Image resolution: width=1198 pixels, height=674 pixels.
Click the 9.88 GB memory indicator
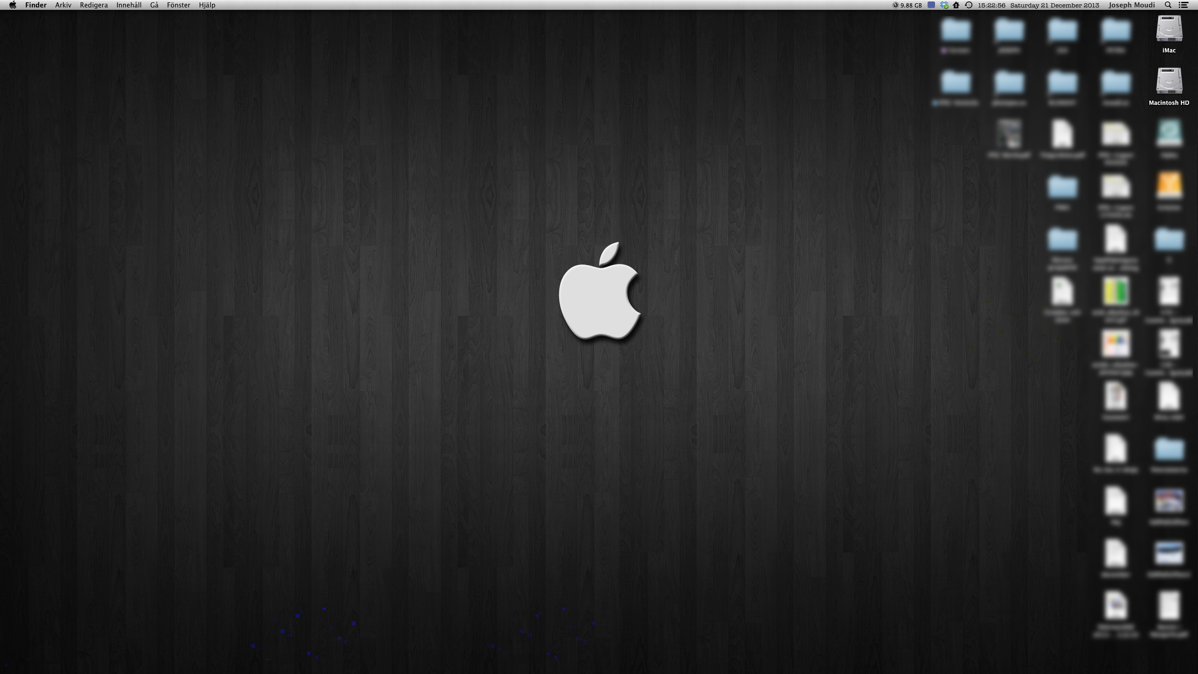point(907,5)
